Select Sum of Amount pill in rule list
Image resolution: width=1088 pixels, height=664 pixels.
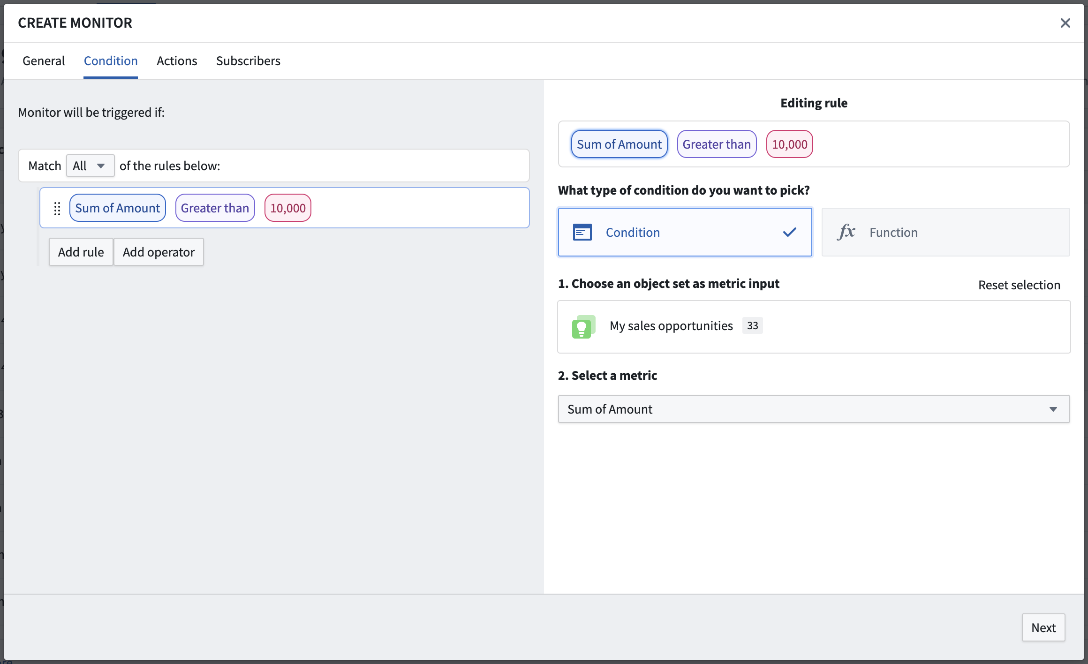tap(117, 208)
